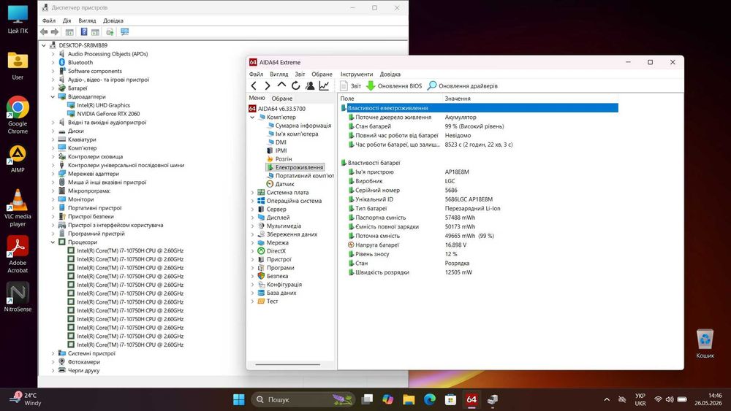The width and height of the screenshot is (731, 411).
Task: Expand Безпека node in AIDA64
Action: pyautogui.click(x=252, y=276)
